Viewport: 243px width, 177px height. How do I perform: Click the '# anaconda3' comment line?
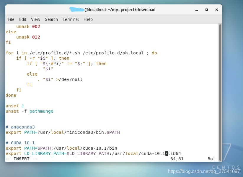pos(20,127)
